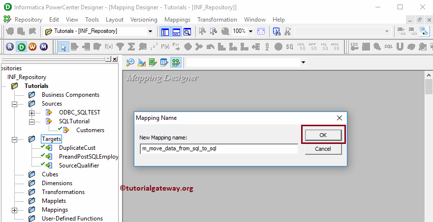Image resolution: width=433 pixels, height=222 pixels.
Task: Select the pointer arrow tool
Action: coord(64,47)
